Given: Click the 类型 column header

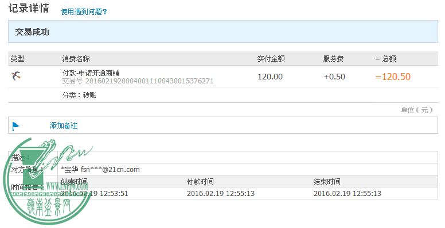Looking at the screenshot, I should 17,59.
